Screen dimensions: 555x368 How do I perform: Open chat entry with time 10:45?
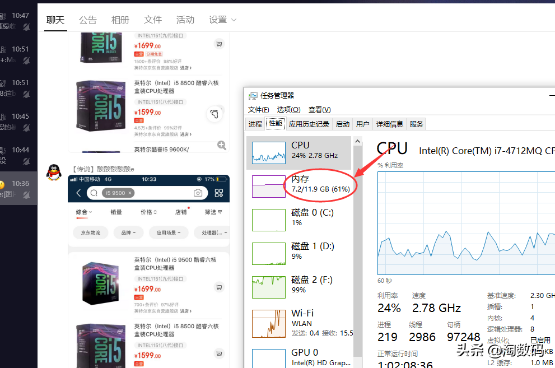[18, 122]
